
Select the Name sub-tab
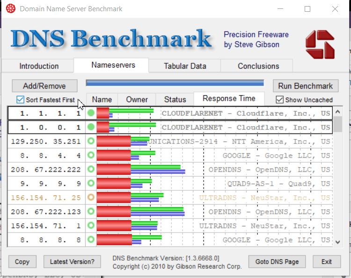102,99
